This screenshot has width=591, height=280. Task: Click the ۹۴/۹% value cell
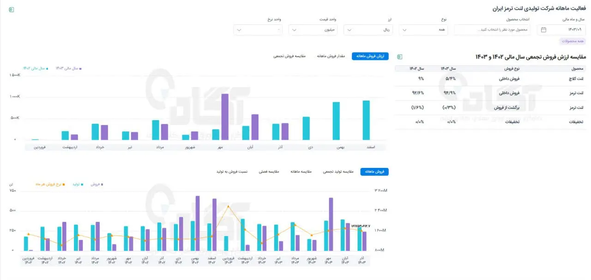pyautogui.click(x=450, y=93)
